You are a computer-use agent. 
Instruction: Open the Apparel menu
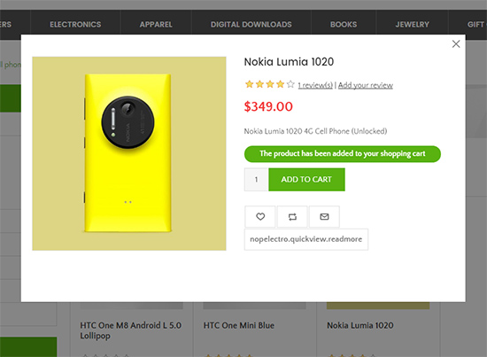(x=156, y=25)
